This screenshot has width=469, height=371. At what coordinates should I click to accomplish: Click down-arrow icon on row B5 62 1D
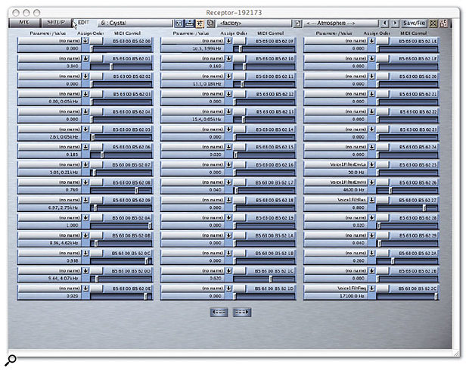pyautogui.click(x=228, y=288)
